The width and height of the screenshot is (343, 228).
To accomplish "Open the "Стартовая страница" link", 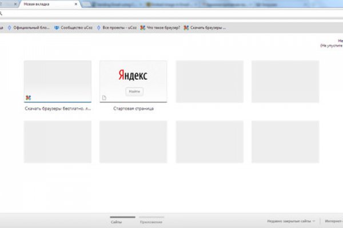I will pos(134,108).
